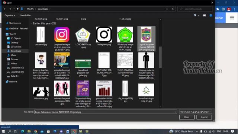Open Windows Start menu
This screenshot has height=134, width=238.
(3, 131)
